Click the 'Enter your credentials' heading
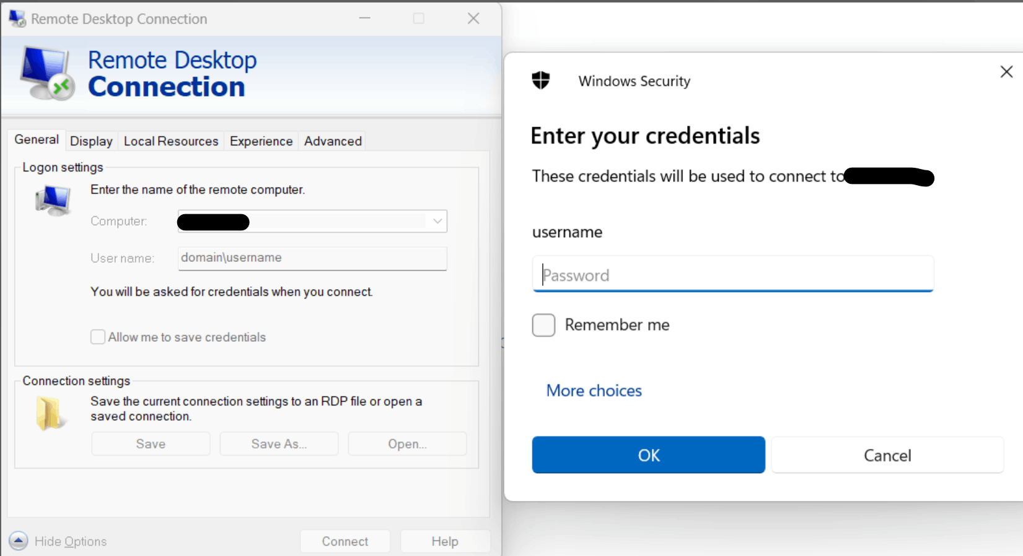The width and height of the screenshot is (1023, 556). pos(645,136)
